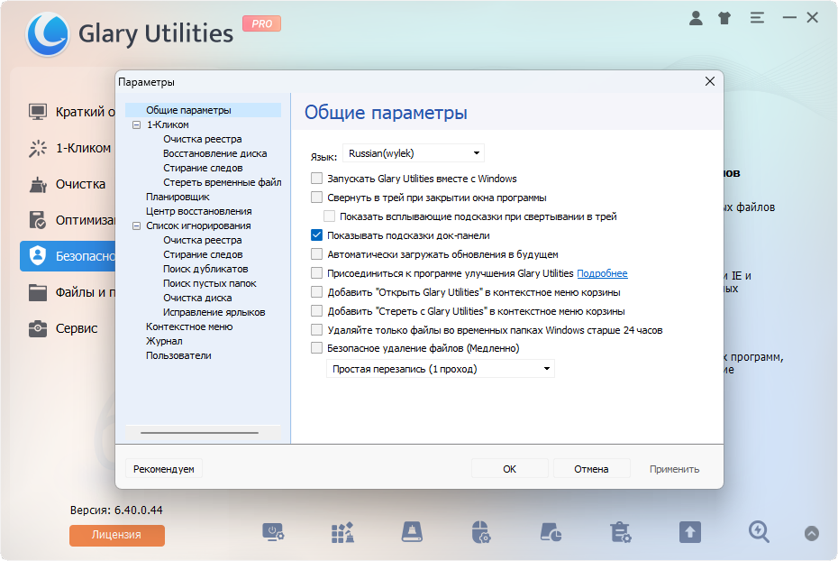
Task: Click the horizontal scrollbar under the settings tree
Action: point(199,433)
